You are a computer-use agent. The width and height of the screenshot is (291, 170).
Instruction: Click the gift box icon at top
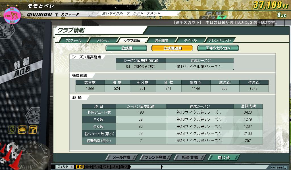click(218, 13)
